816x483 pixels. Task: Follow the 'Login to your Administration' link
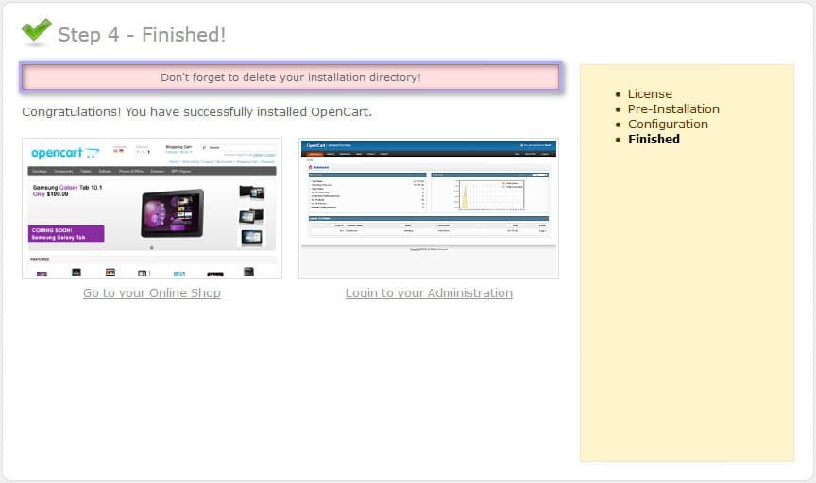(x=429, y=292)
